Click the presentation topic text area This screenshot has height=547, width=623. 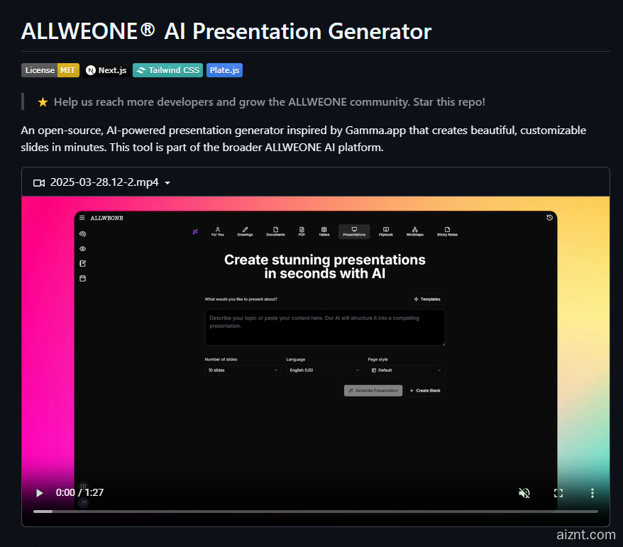325,327
